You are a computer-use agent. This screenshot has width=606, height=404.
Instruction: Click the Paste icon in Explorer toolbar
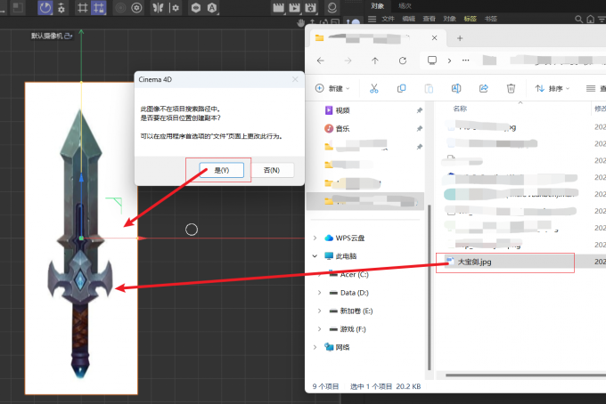tap(429, 88)
